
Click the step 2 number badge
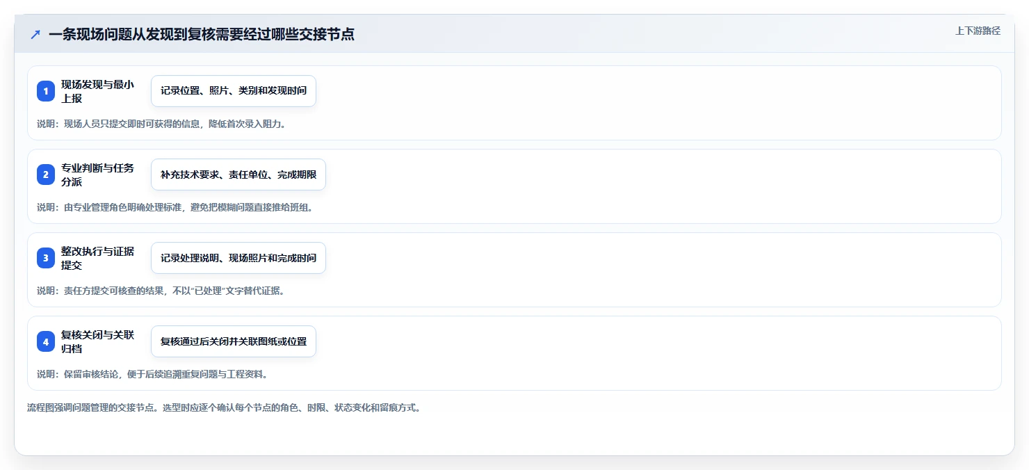tap(46, 175)
